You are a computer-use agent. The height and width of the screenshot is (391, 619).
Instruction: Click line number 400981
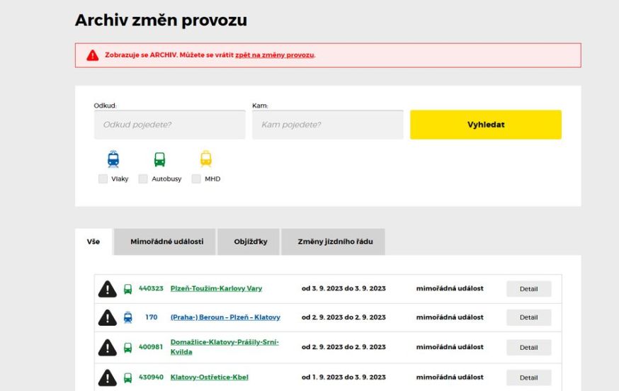tap(151, 347)
